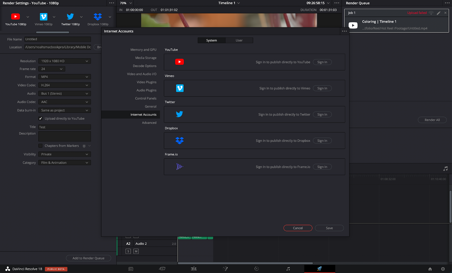The height and width of the screenshot is (273, 452).
Task: Open Render Queue panel options menu
Action: click(447, 3)
